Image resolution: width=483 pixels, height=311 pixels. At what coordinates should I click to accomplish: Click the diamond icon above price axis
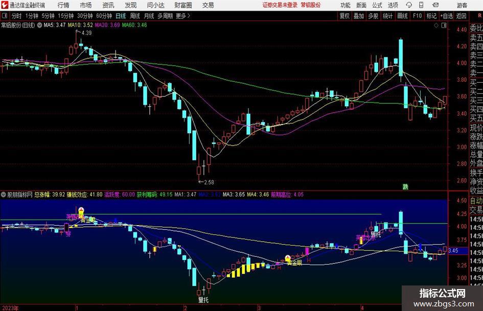click(x=436, y=26)
